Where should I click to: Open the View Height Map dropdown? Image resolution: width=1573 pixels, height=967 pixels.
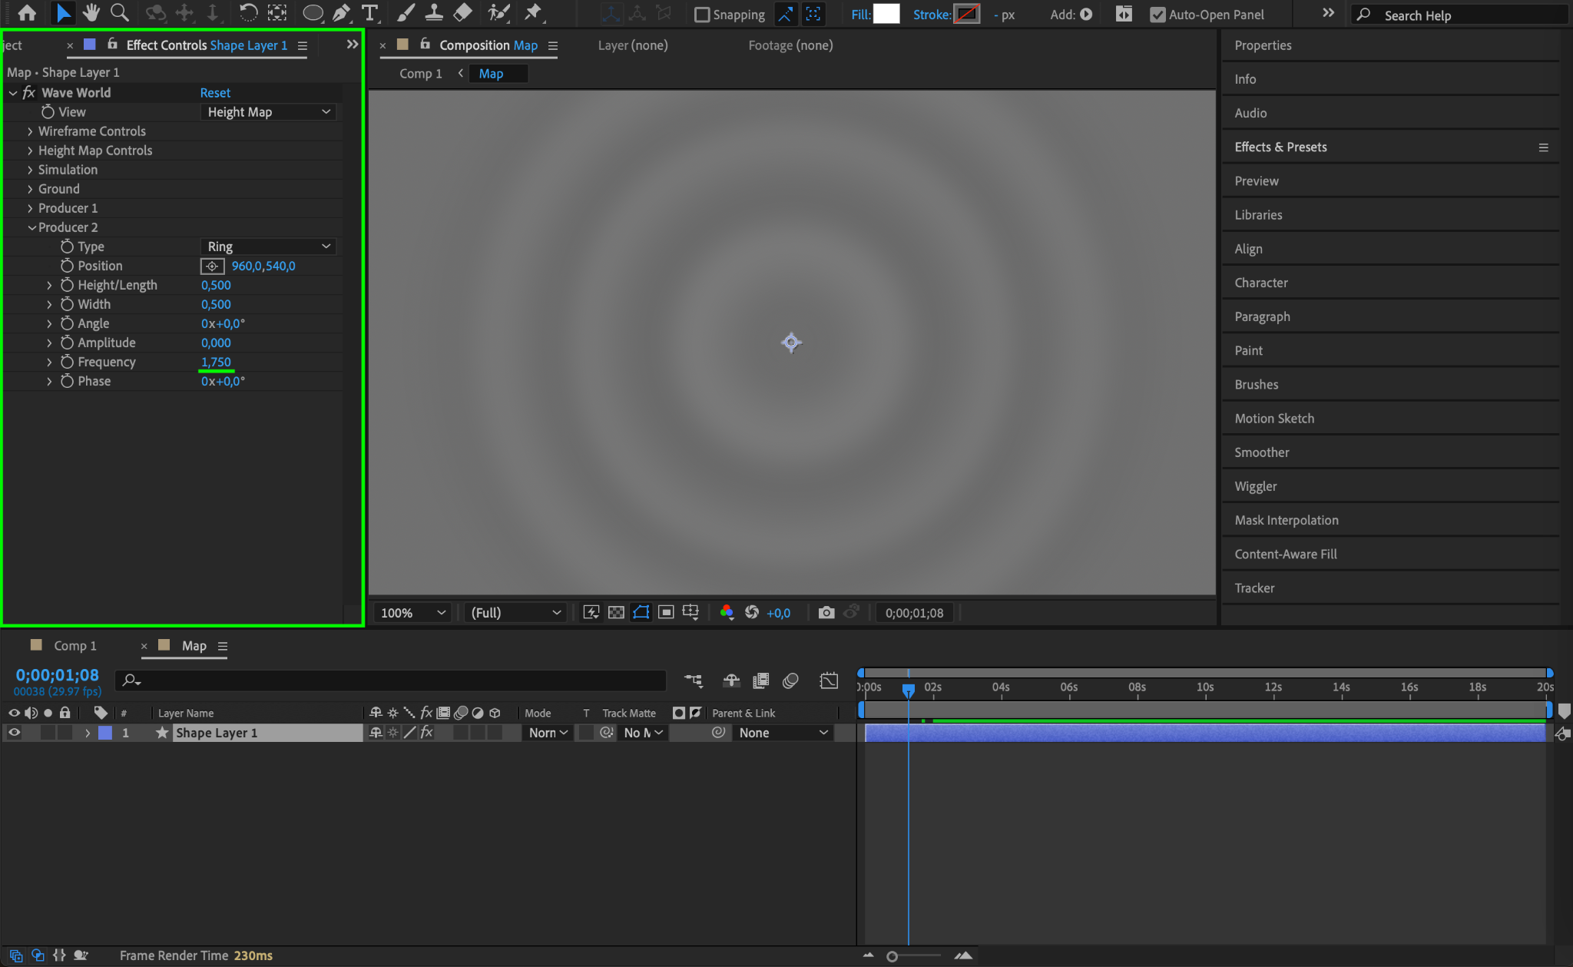tap(268, 112)
